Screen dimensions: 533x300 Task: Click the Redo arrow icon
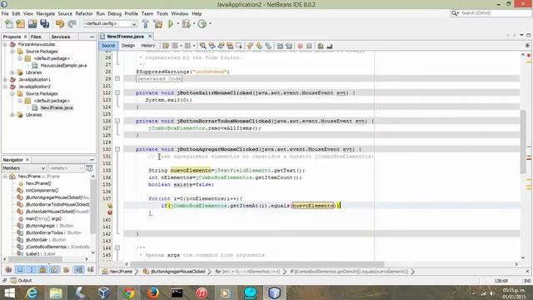(72, 24)
